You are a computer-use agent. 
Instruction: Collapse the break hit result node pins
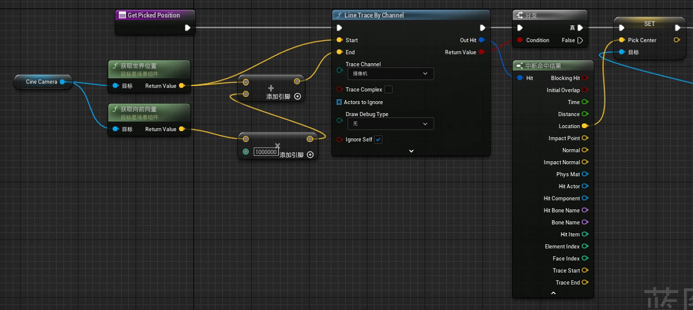553,293
